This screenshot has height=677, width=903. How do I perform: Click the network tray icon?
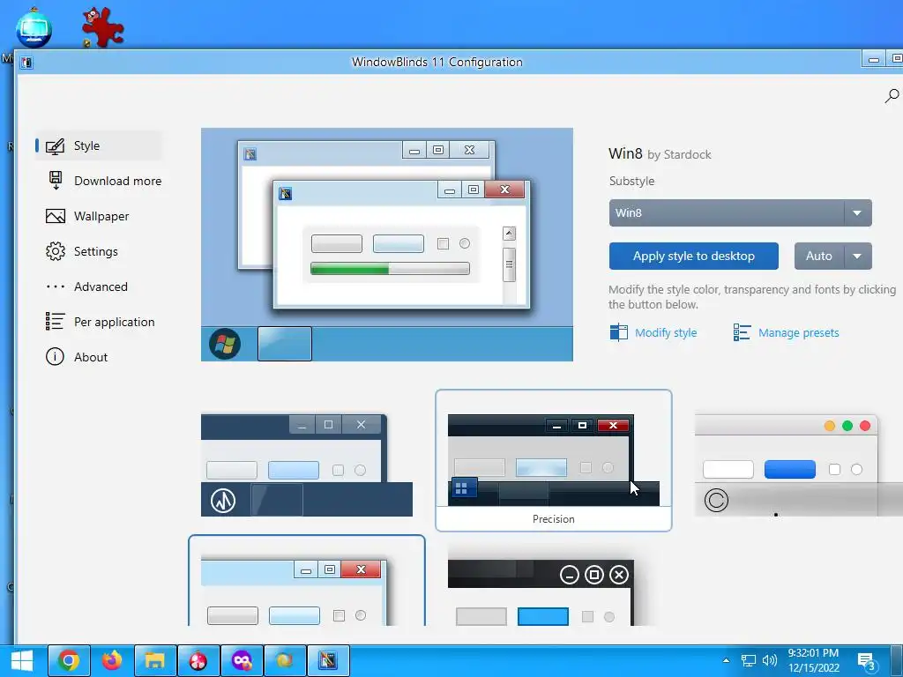[x=748, y=661]
